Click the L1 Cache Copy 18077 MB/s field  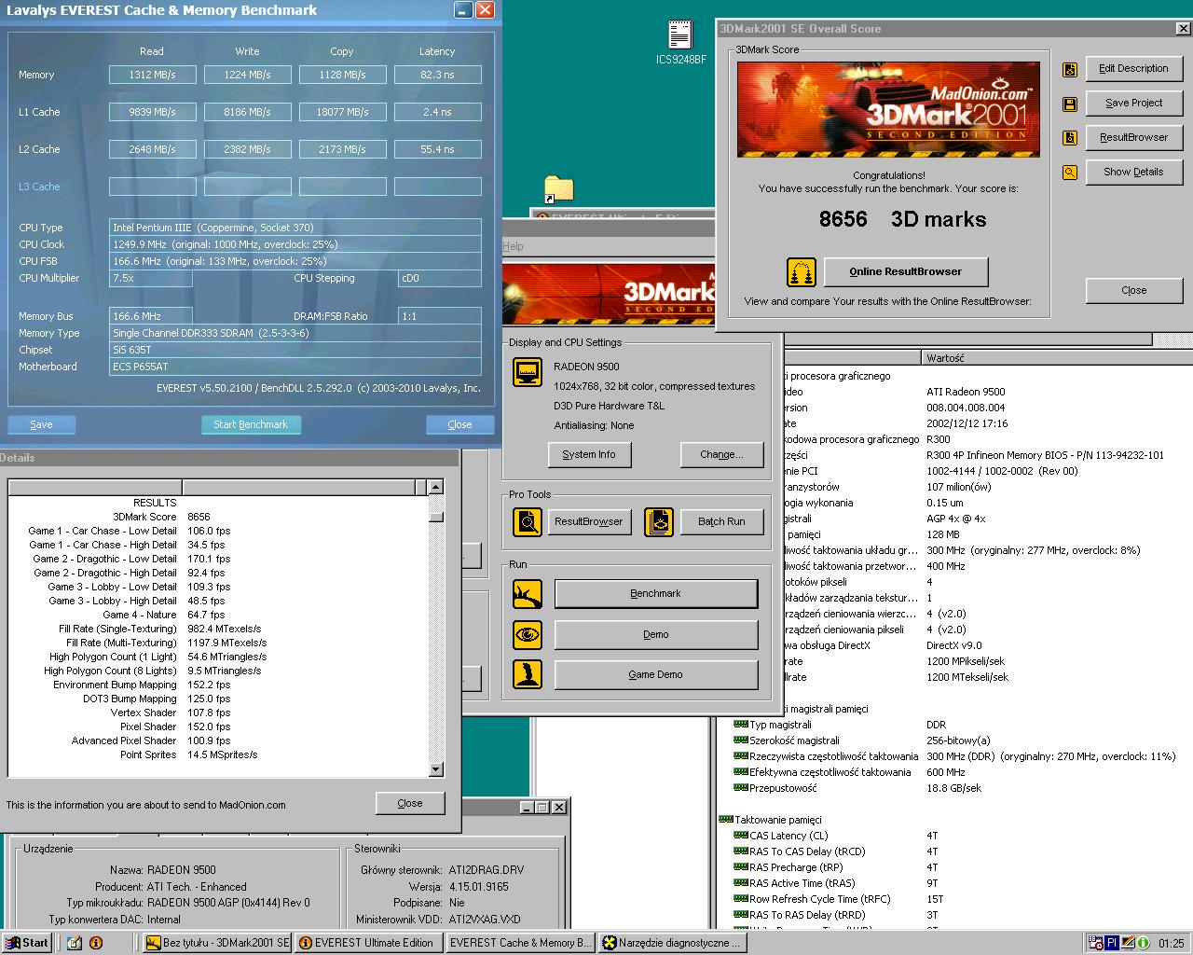[342, 112]
